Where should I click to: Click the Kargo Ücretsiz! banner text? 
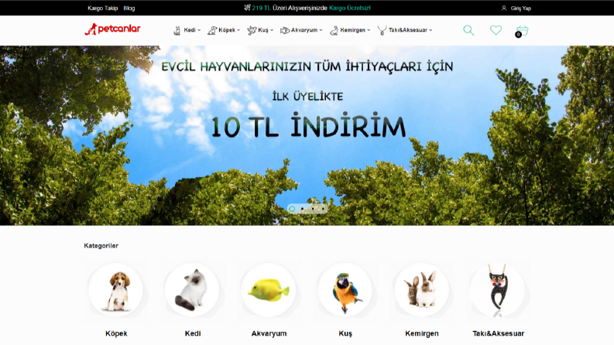pyautogui.click(x=350, y=8)
